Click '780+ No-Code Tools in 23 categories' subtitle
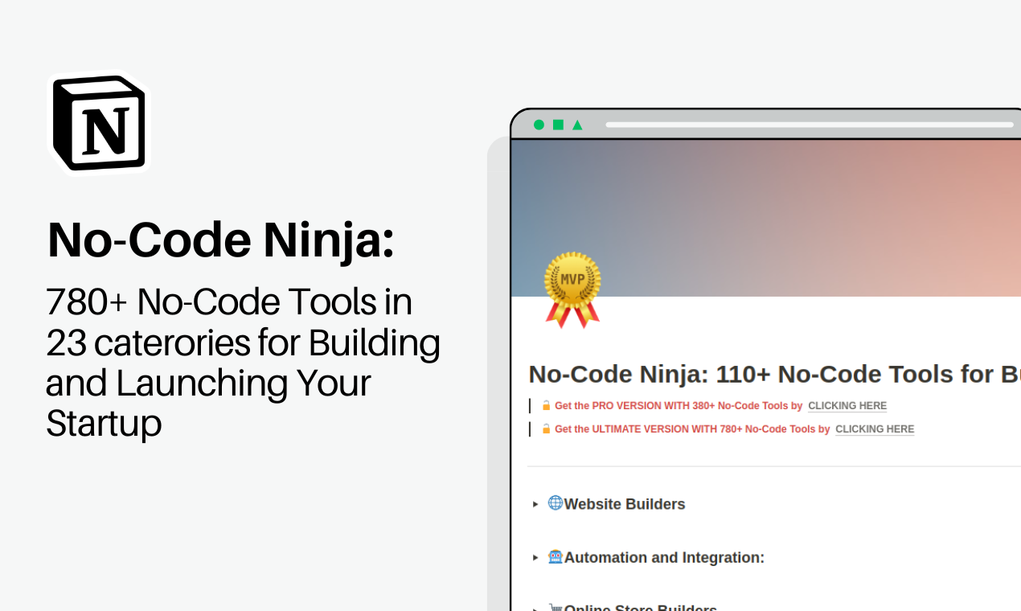The height and width of the screenshot is (611, 1021). (243, 363)
